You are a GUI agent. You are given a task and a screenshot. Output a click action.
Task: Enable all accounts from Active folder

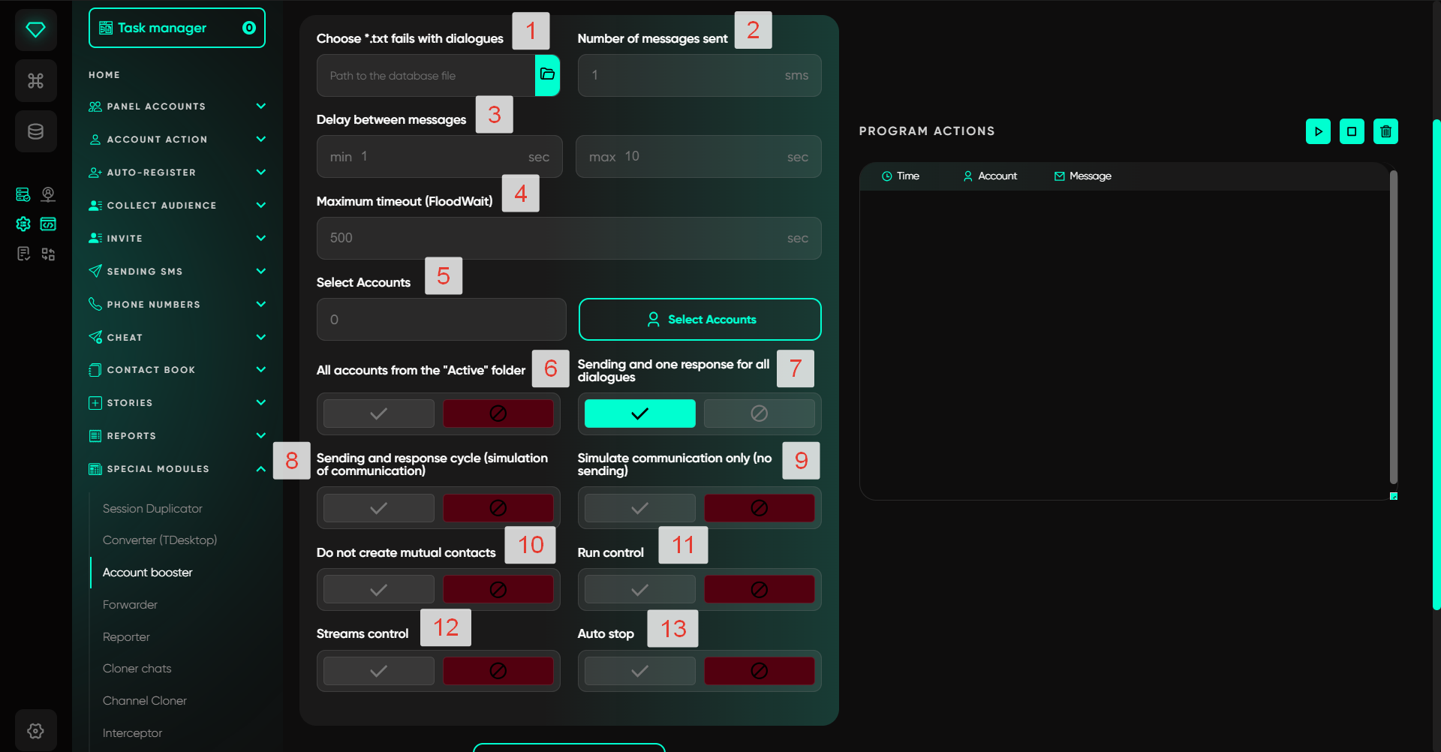379,414
